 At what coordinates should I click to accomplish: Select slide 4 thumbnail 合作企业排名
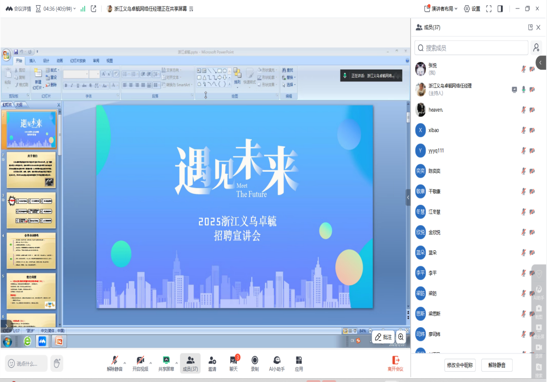pos(31,251)
